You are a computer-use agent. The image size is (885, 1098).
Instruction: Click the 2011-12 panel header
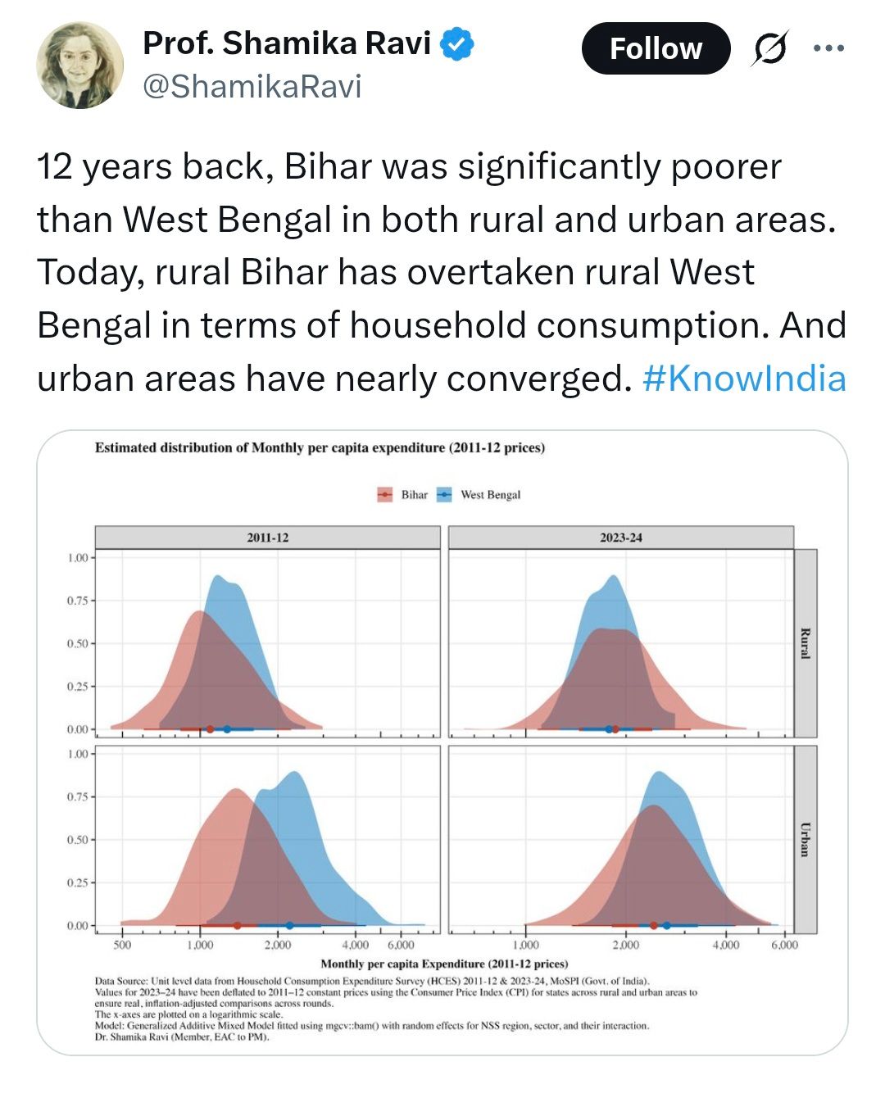coord(268,538)
